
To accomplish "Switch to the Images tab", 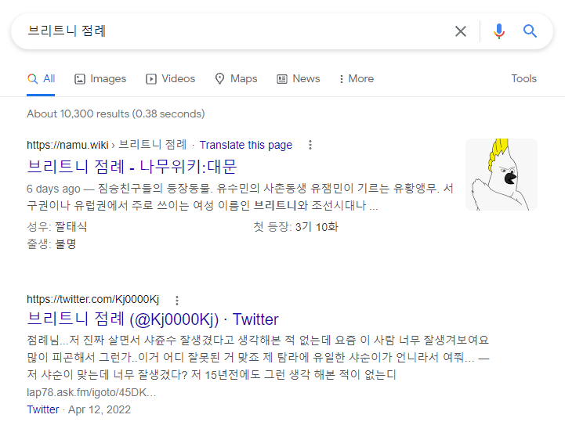I will tap(100, 78).
